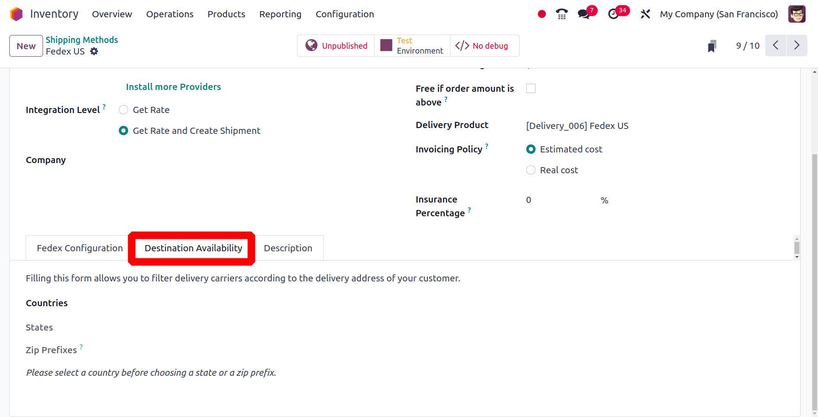Open the Inventory app home icon
Screen dimensions: 818x417
click(16, 14)
